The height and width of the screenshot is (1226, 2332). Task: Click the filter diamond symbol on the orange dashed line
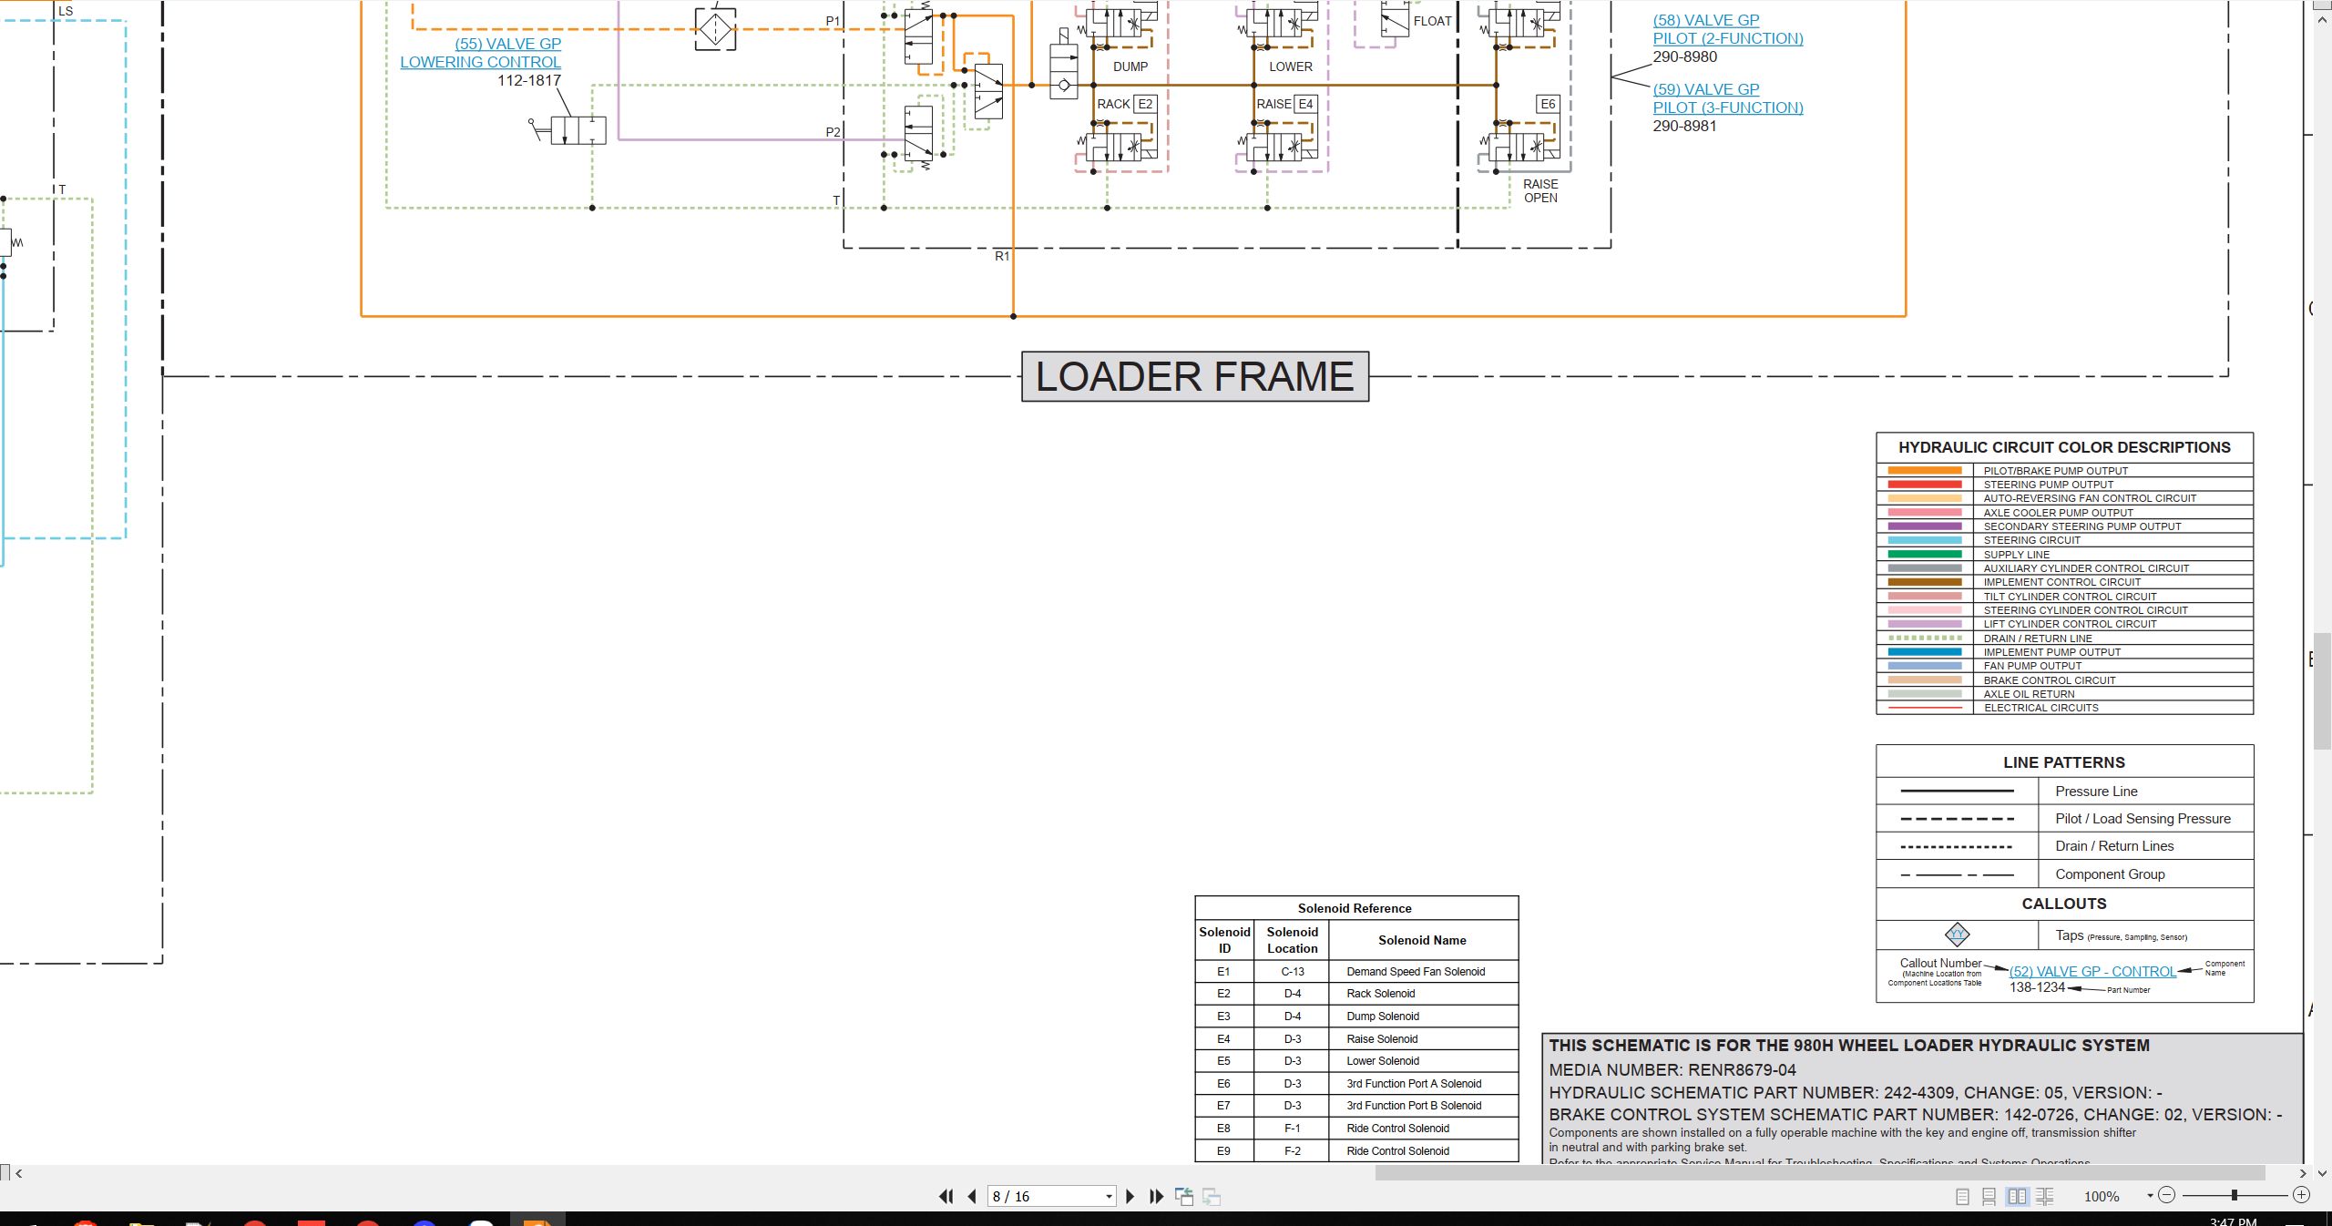pyautogui.click(x=715, y=29)
